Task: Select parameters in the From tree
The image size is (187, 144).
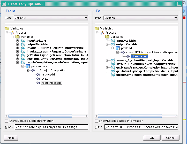Action: (39, 66)
